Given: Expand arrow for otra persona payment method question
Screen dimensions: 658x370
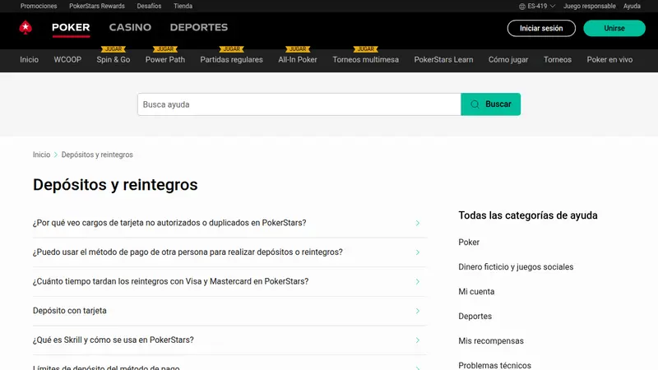Looking at the screenshot, I should tap(418, 252).
